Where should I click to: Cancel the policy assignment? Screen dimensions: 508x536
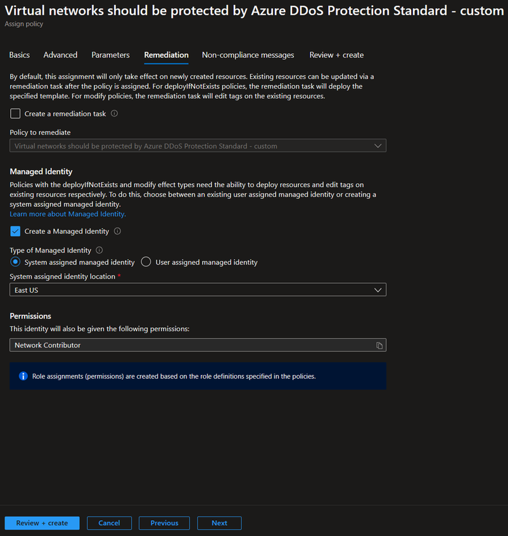[x=109, y=523]
